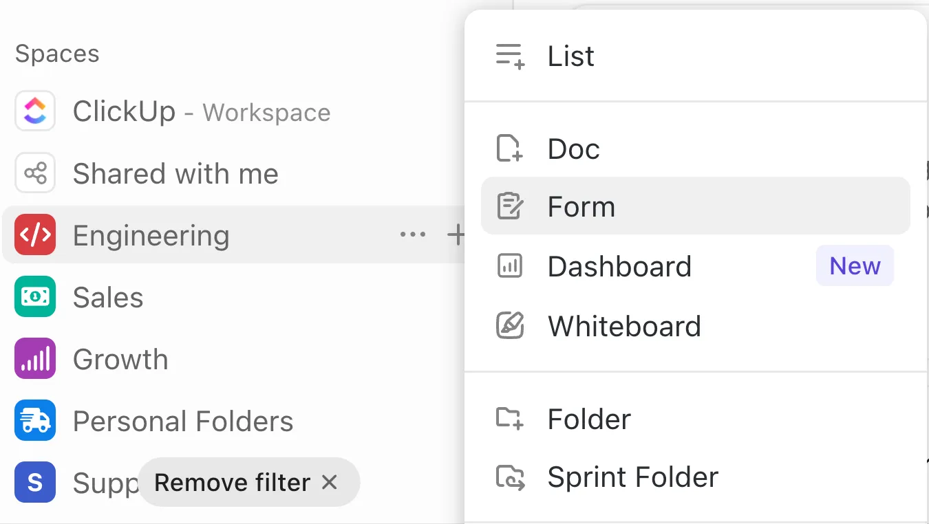The height and width of the screenshot is (524, 929).
Task: Click the blue Personal Folders truck icon
Action: tap(35, 420)
